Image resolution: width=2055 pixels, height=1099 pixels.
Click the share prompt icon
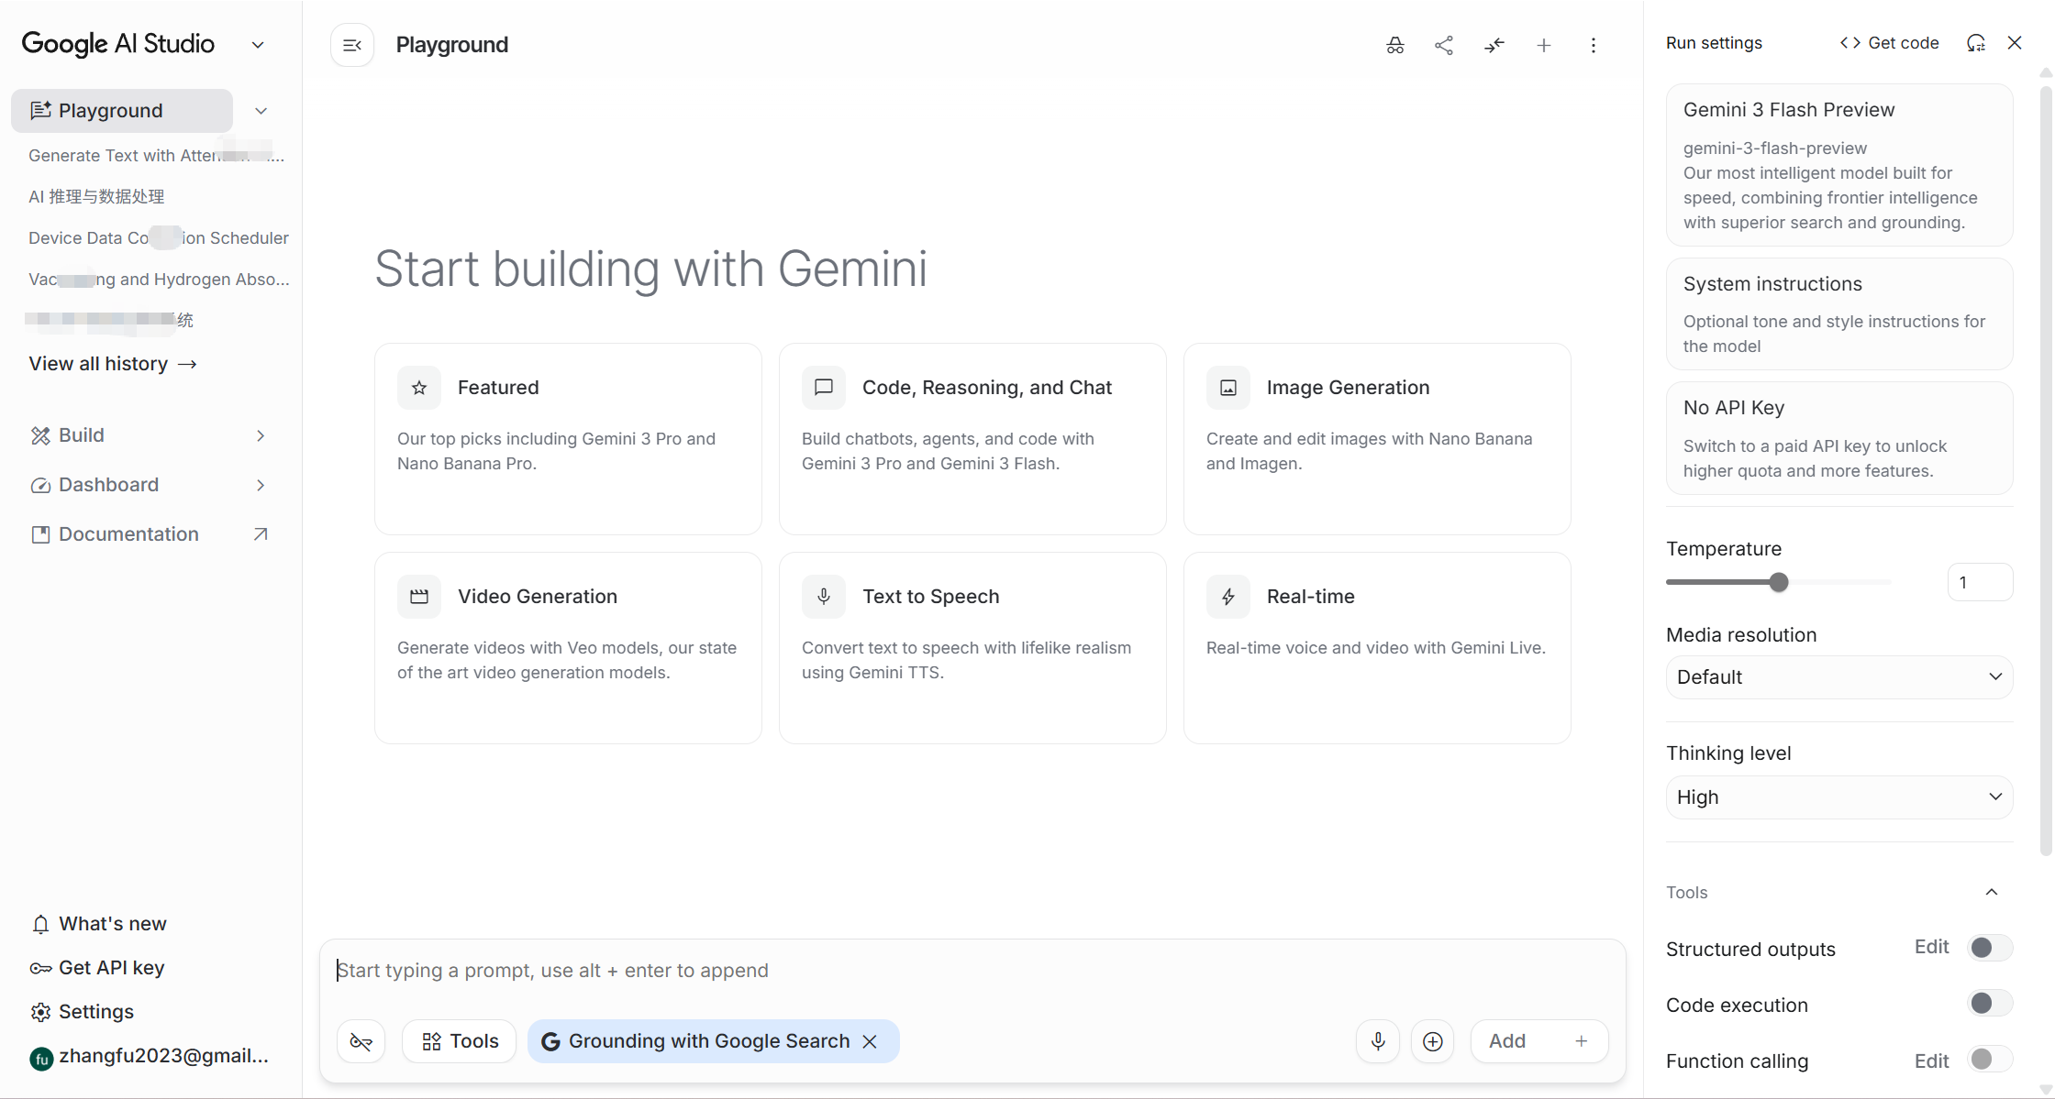tap(1444, 45)
